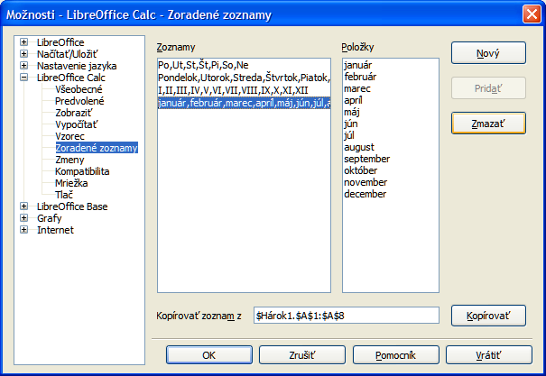546x376 pixels.
Task: Click október in Položky entries
Action: click(x=360, y=170)
